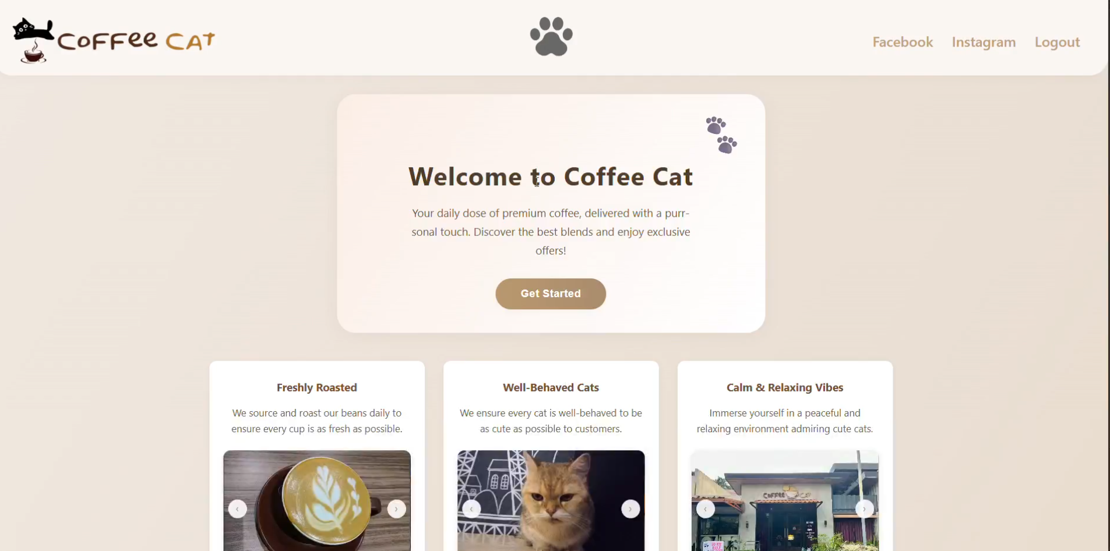Show previous cat photo in Well-Behaved Cats carousel

pos(471,509)
